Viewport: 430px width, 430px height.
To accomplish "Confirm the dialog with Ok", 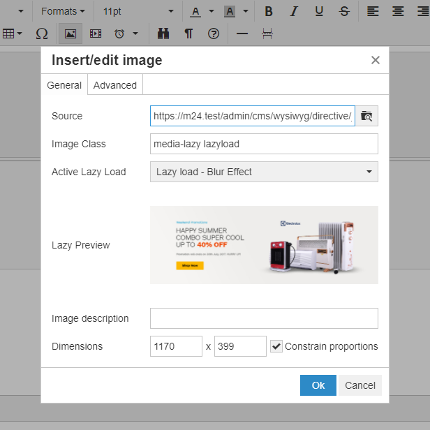I will tap(318, 385).
